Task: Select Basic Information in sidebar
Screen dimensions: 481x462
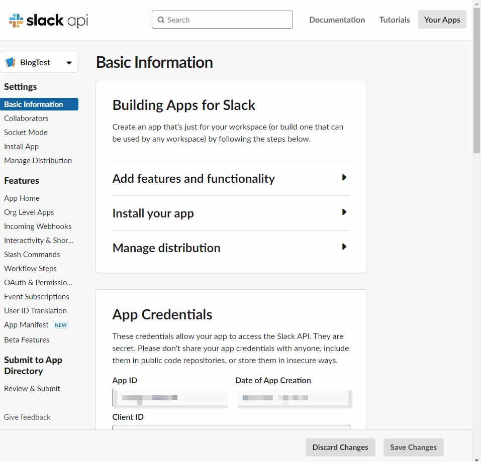Action: click(39, 104)
